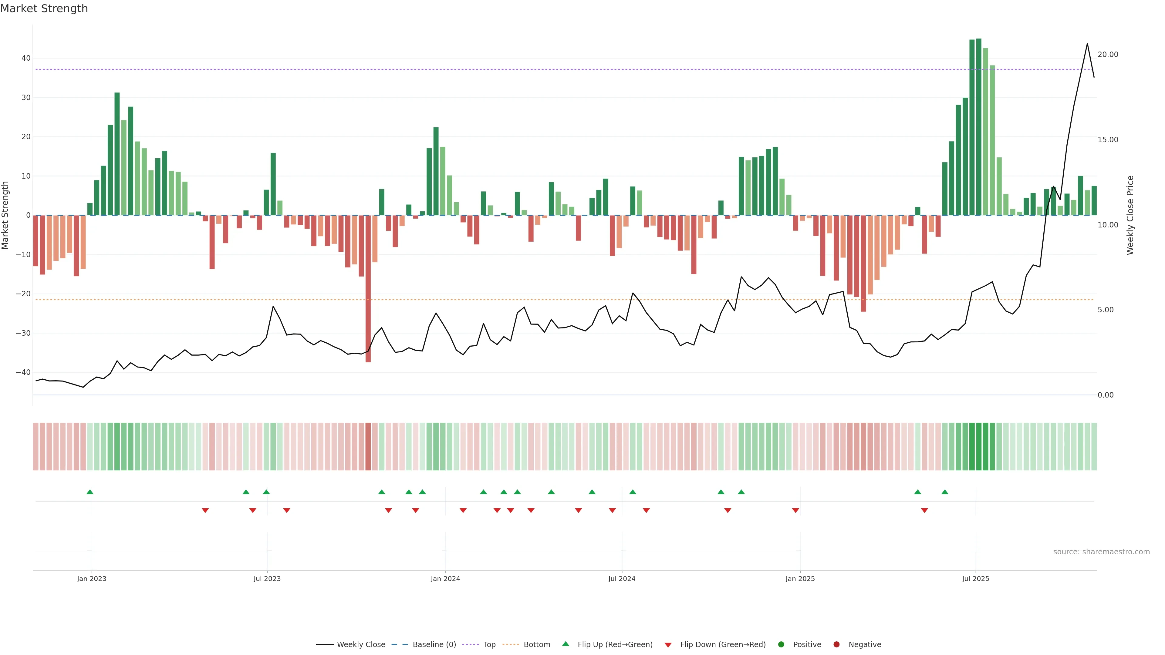Screen dimensions: 1165x655
Task: Click the last green flip-up triangle before Jul 2025
Action: [945, 492]
